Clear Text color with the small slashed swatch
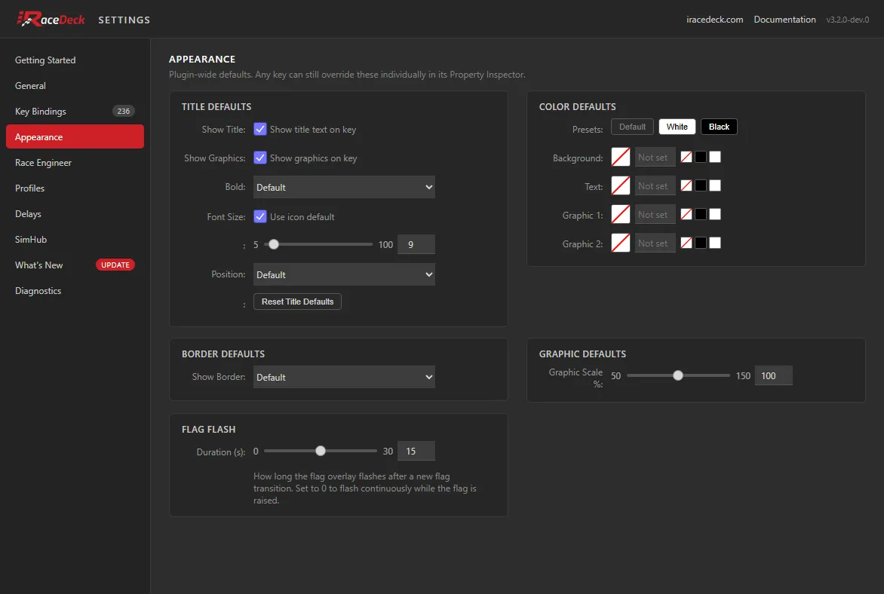This screenshot has height=594, width=884. (686, 185)
